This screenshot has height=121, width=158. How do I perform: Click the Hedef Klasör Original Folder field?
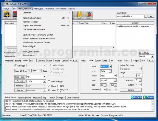130,16
